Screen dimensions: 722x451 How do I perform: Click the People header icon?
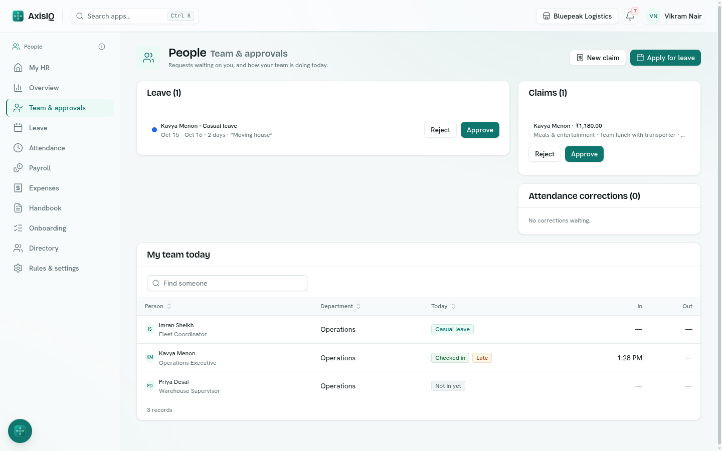tap(148, 58)
